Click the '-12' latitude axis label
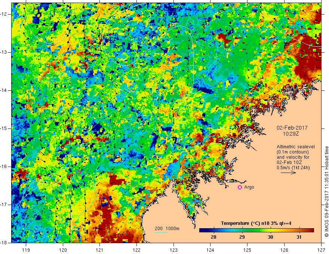Image resolution: width=329 pixels, height=254 pixels. pyautogui.click(x=4, y=14)
